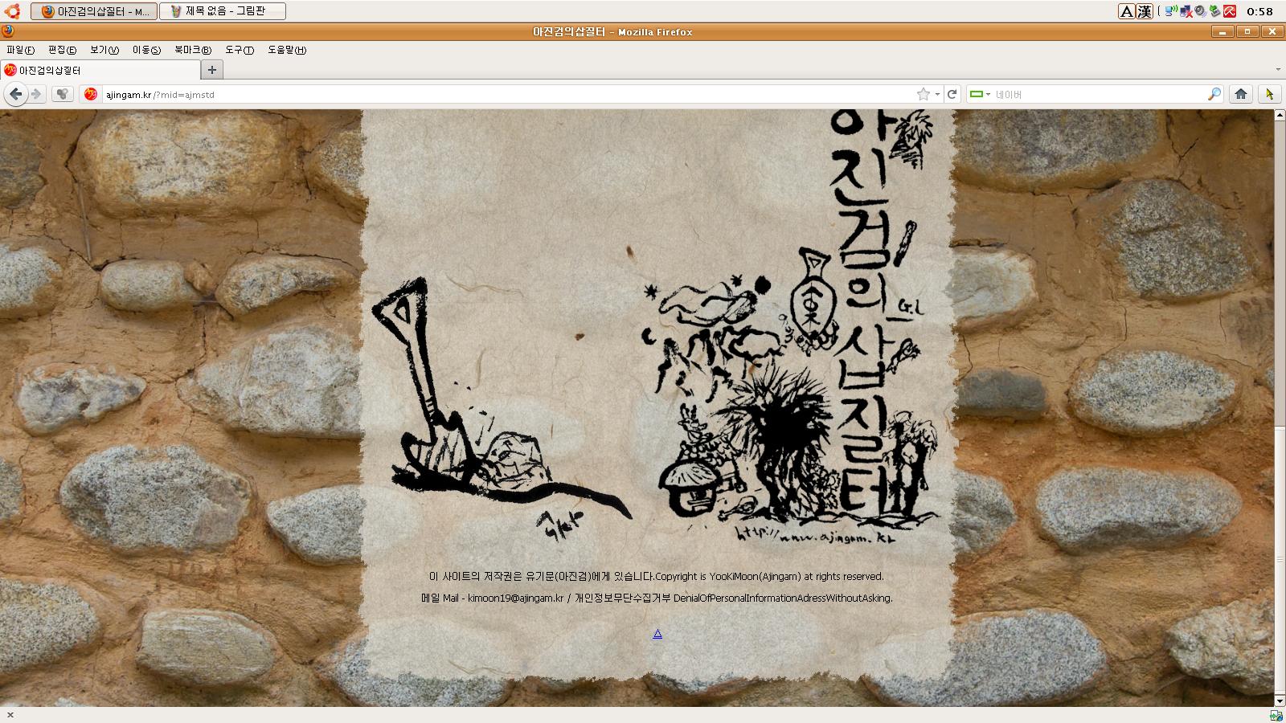Click the page scrollbar up arrow
The image size is (1286, 723).
click(1280, 116)
